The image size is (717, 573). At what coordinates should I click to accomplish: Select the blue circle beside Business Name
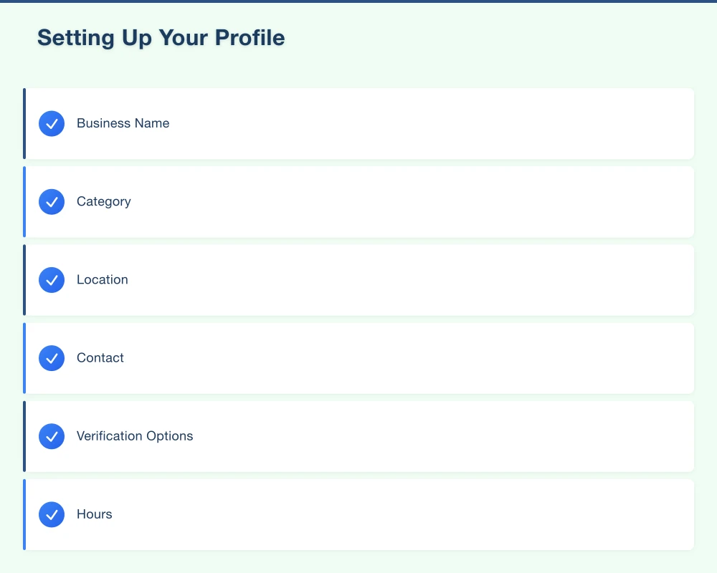(52, 123)
